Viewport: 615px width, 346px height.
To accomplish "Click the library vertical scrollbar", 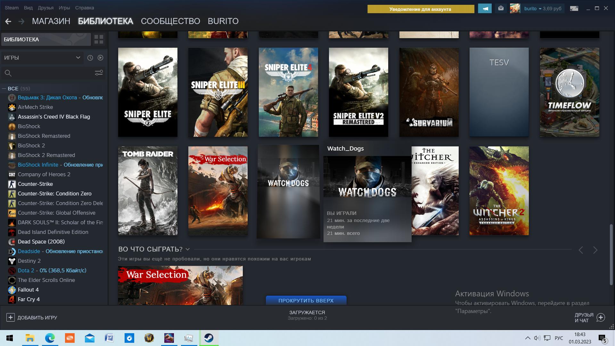I will click(611, 255).
